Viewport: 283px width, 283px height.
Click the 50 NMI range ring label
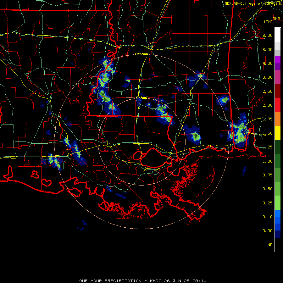pyautogui.click(x=141, y=98)
